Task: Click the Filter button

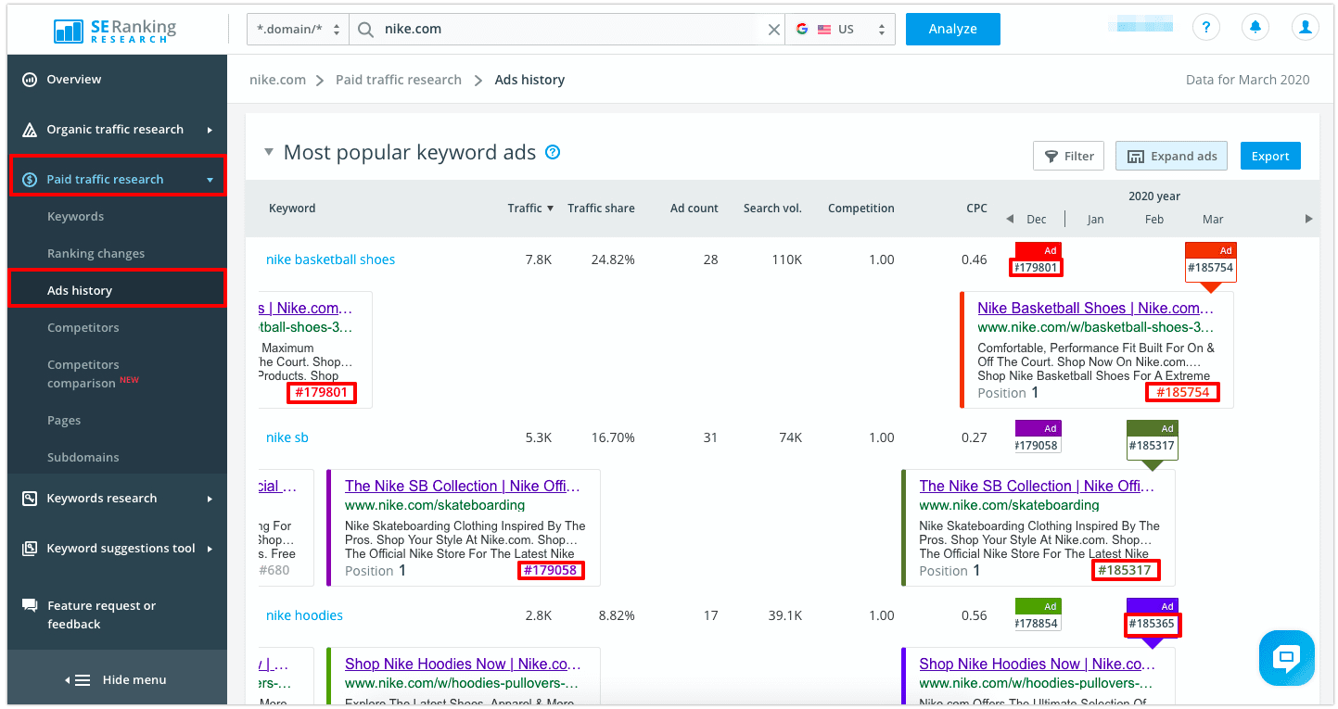Action: [x=1068, y=156]
